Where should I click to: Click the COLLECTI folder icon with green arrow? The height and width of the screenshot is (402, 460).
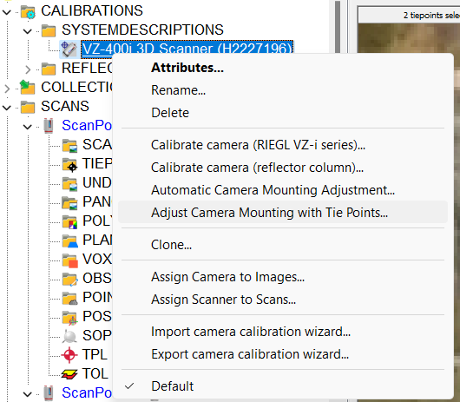coord(28,88)
